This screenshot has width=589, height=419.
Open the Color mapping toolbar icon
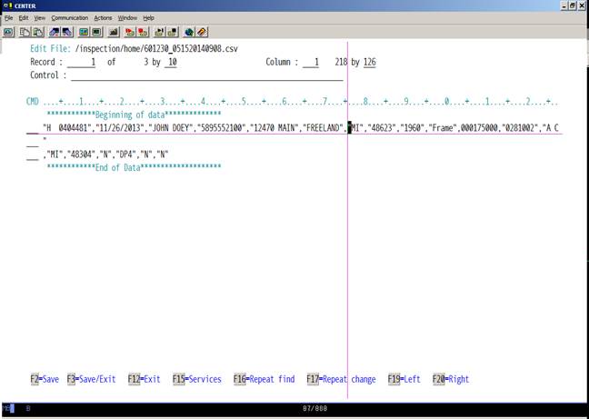click(97, 33)
